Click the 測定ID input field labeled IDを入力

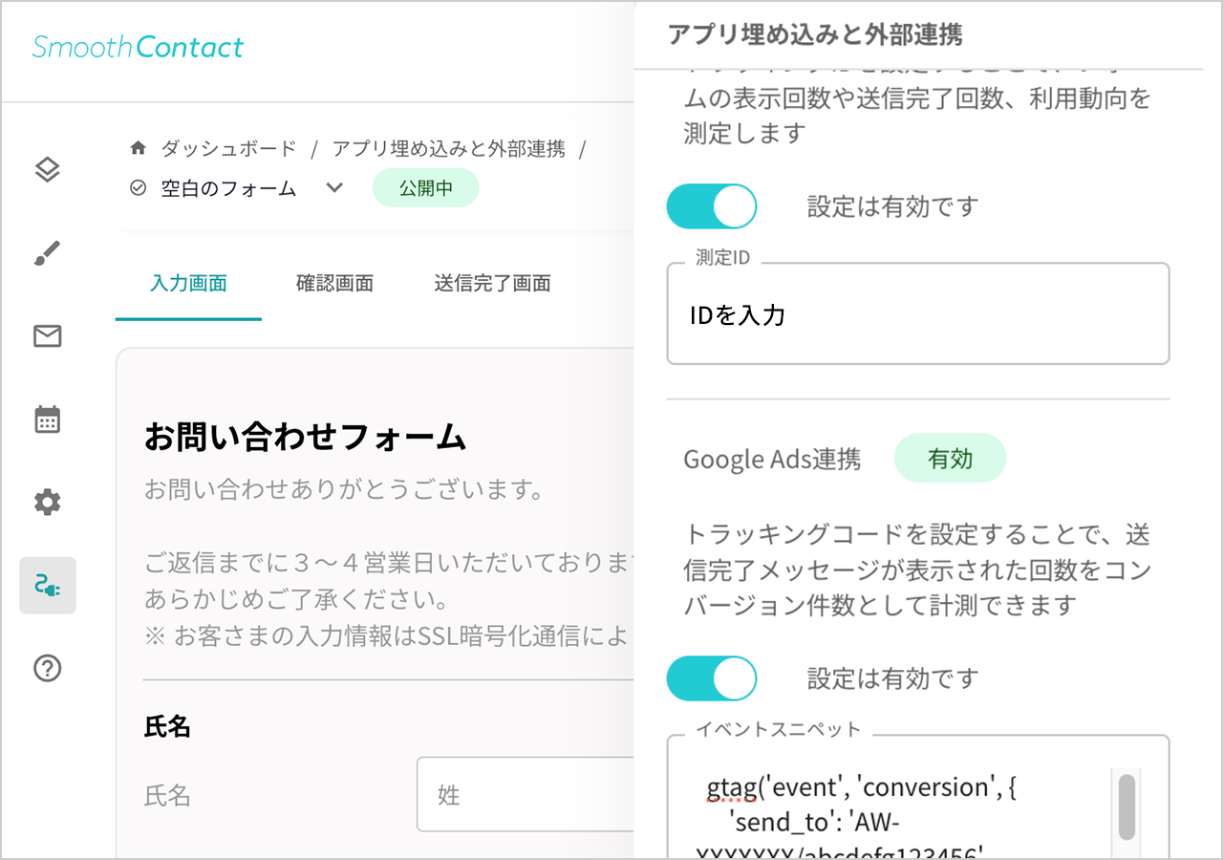917,313
